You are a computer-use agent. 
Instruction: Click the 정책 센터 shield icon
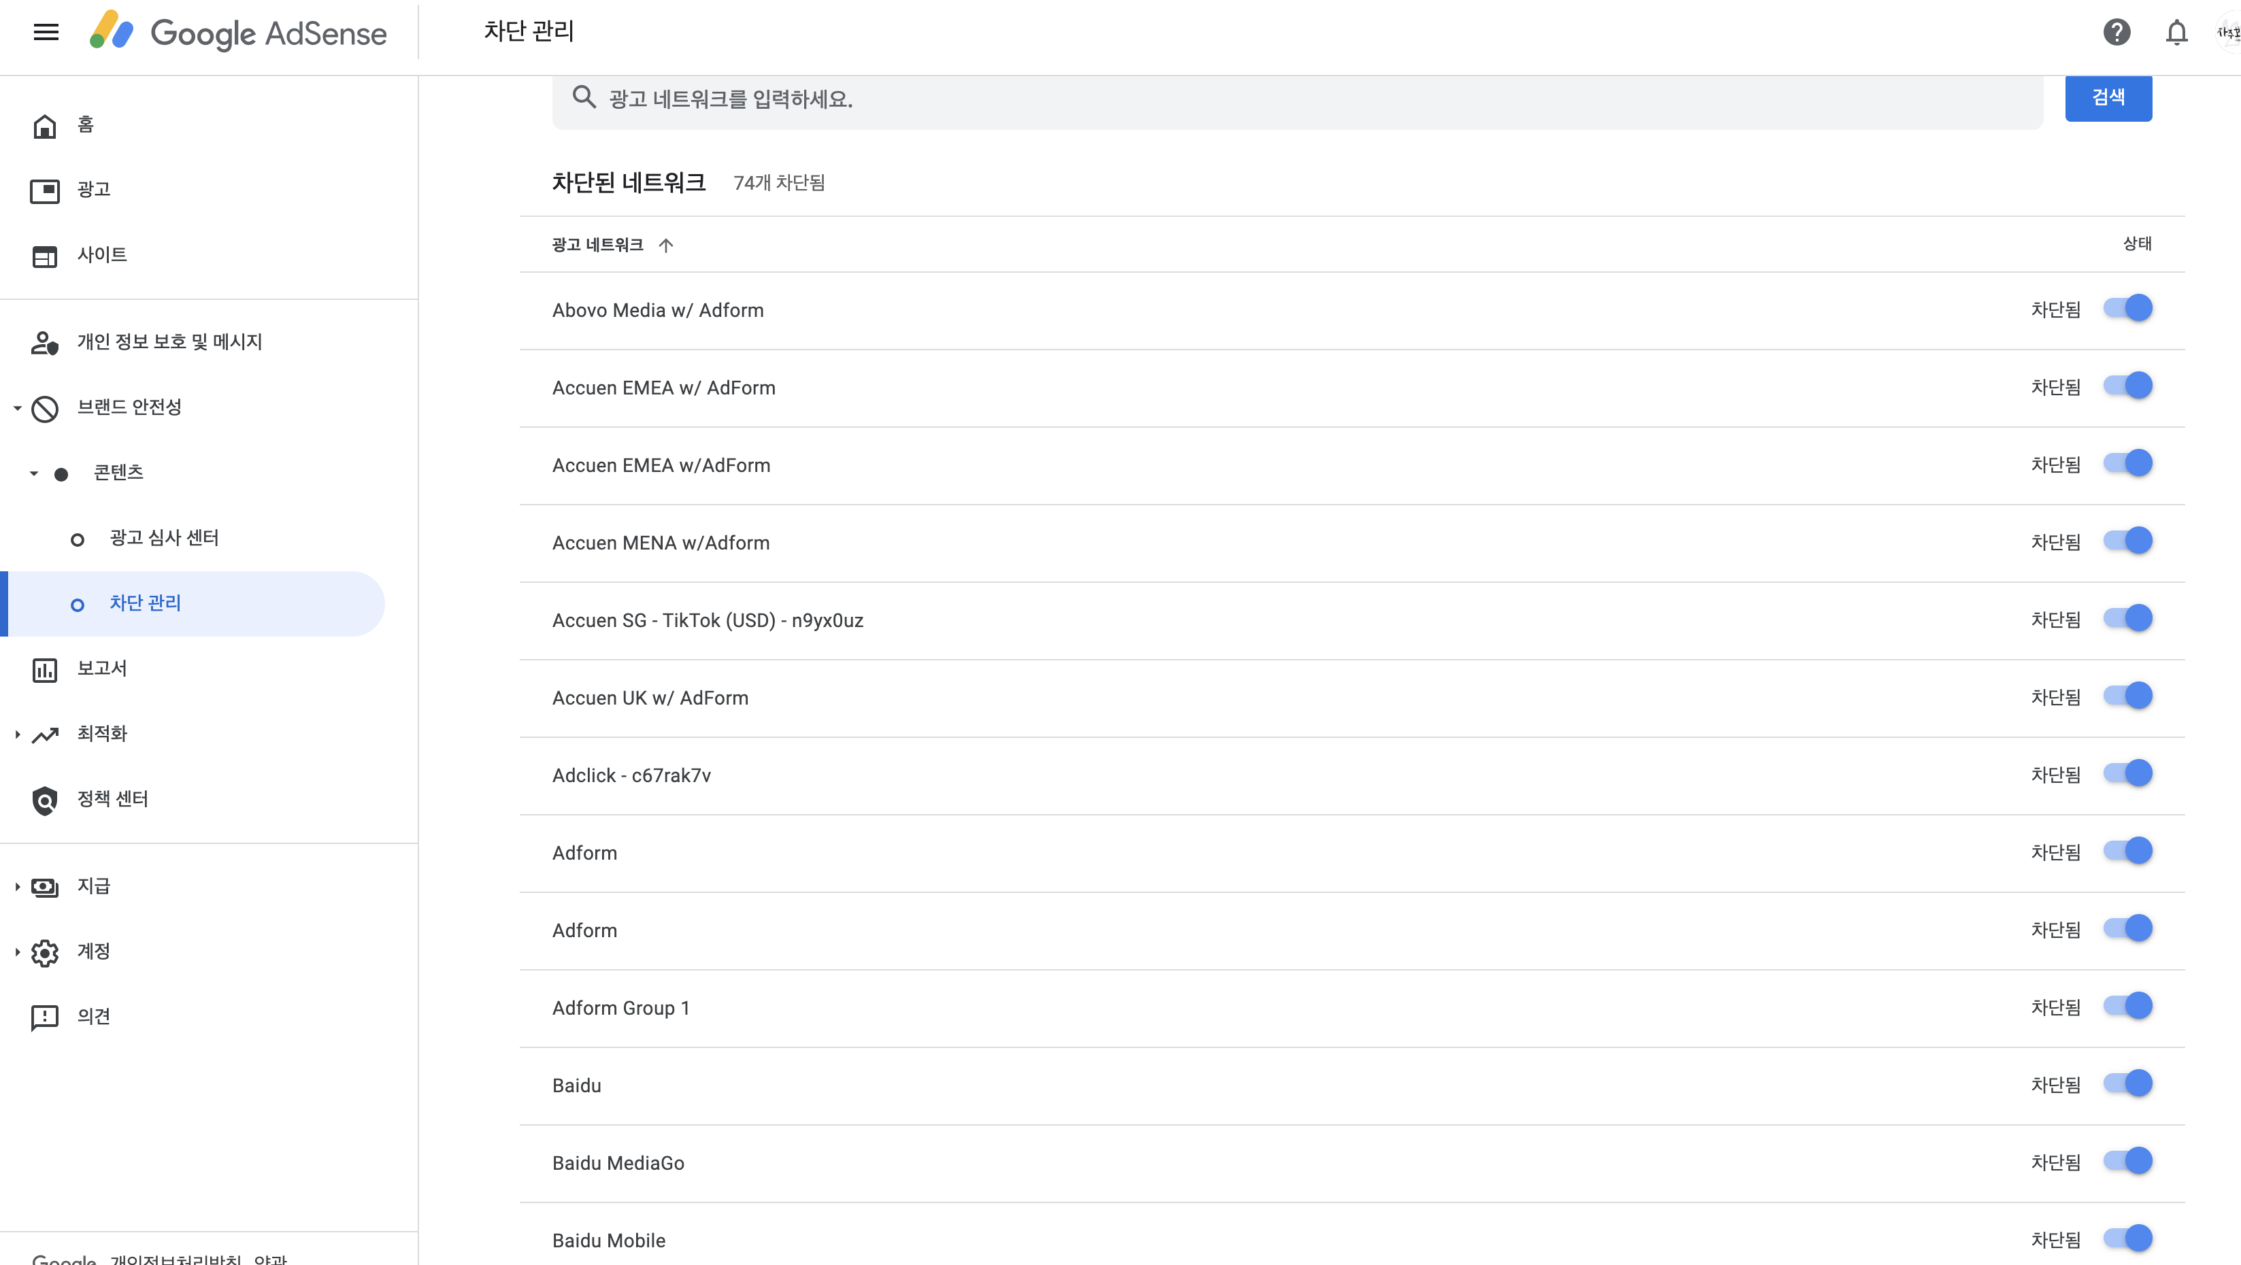pyautogui.click(x=44, y=800)
